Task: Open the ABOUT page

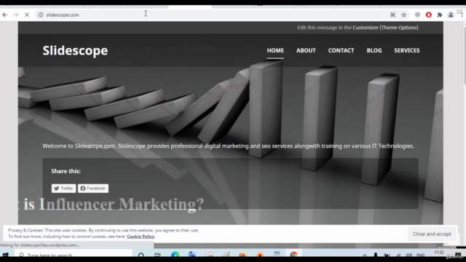Action: click(306, 50)
